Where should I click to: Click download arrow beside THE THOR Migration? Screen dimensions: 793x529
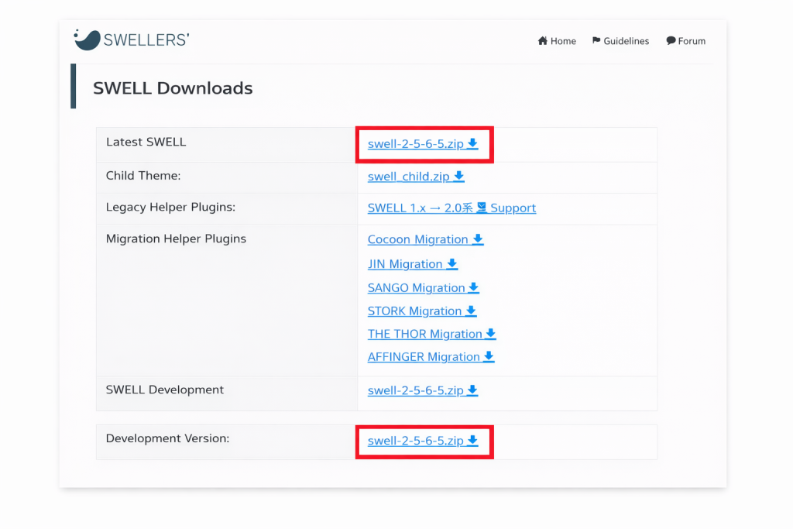pyautogui.click(x=490, y=334)
